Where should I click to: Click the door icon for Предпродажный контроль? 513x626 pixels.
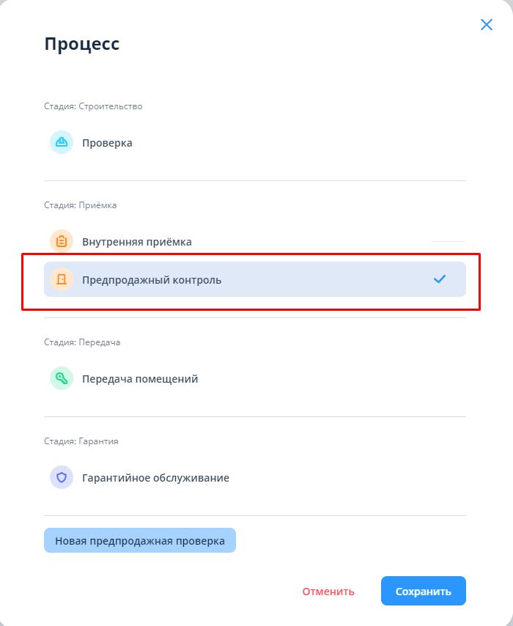[x=62, y=279]
